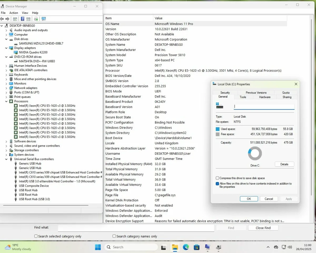Click the volume speaker tray icon
The height and width of the screenshot is (253, 316).
tap(290, 247)
